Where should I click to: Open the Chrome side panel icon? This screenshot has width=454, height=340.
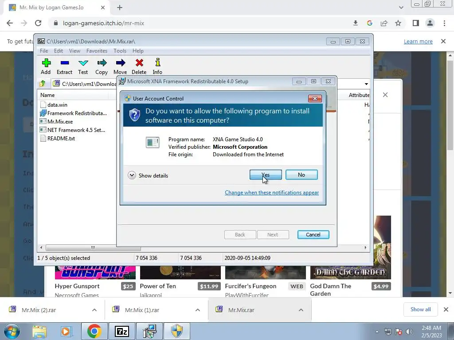(416, 23)
